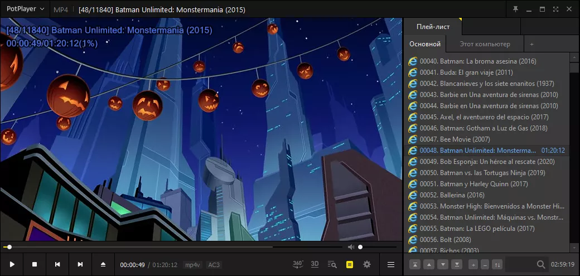The width and height of the screenshot is (580, 276).
Task: Add a new playlist with plus tab
Action: [531, 44]
